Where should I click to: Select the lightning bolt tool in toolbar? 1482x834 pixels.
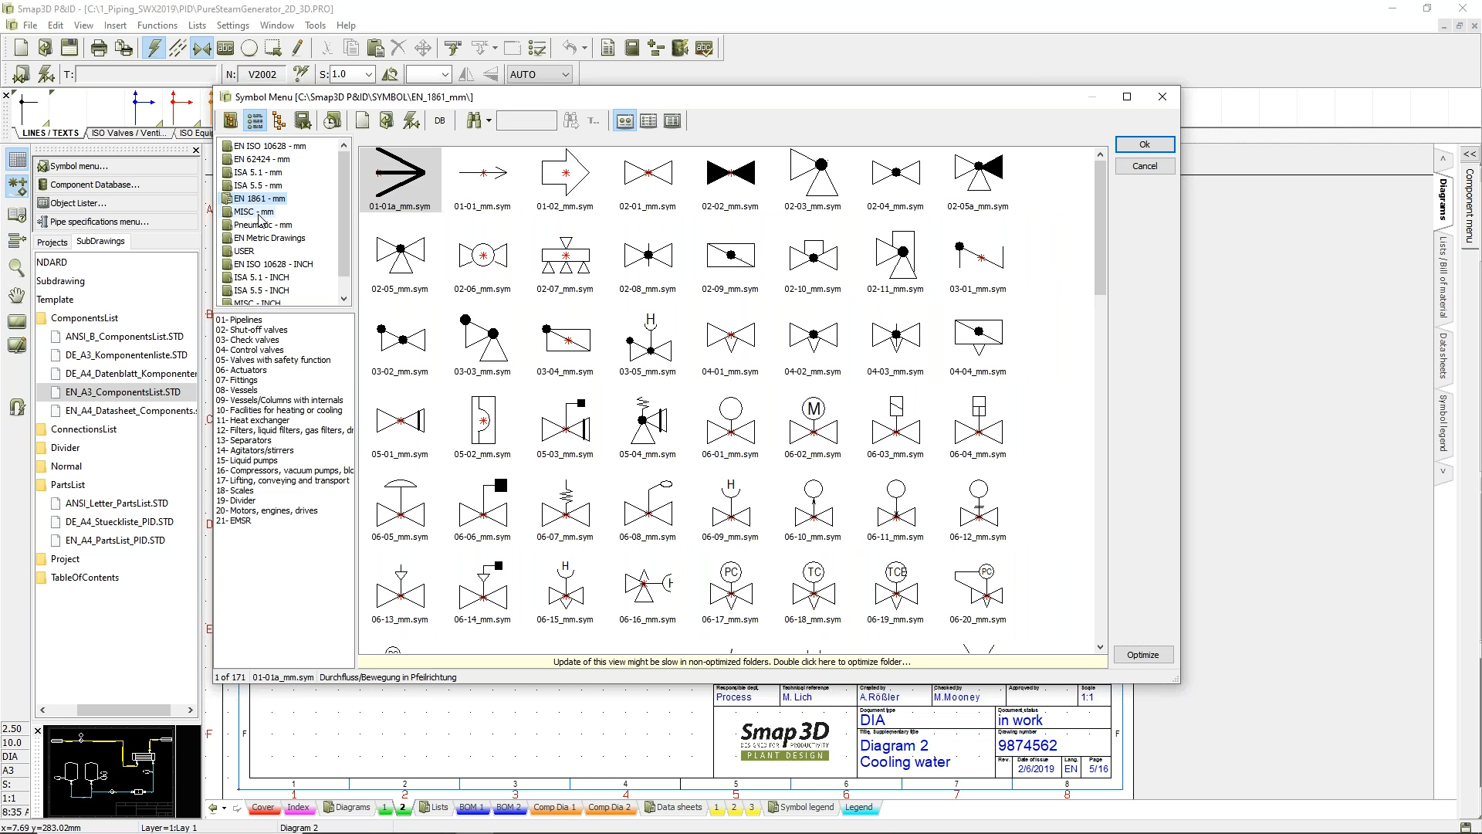coord(154,48)
